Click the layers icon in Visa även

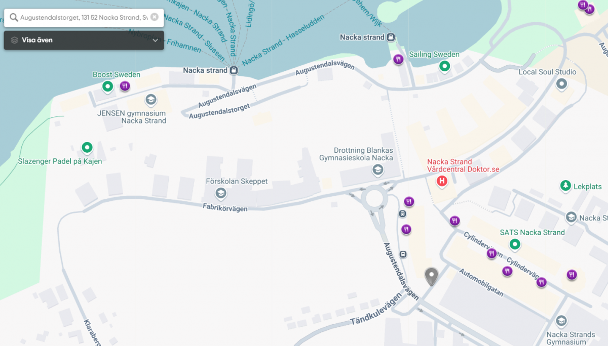(x=14, y=40)
